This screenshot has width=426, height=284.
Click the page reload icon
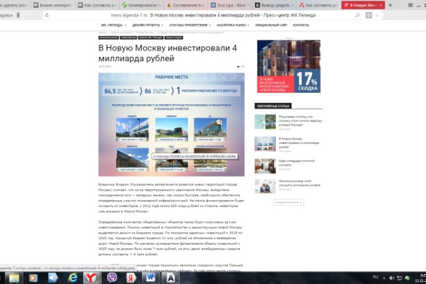click(47, 15)
